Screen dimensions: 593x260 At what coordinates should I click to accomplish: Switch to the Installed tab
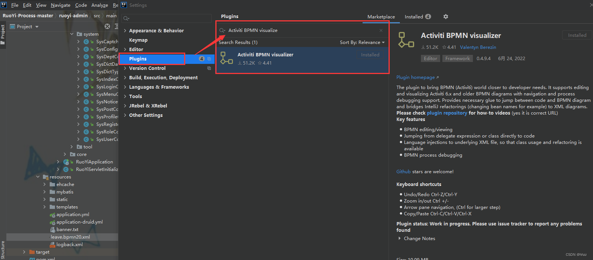418,17
